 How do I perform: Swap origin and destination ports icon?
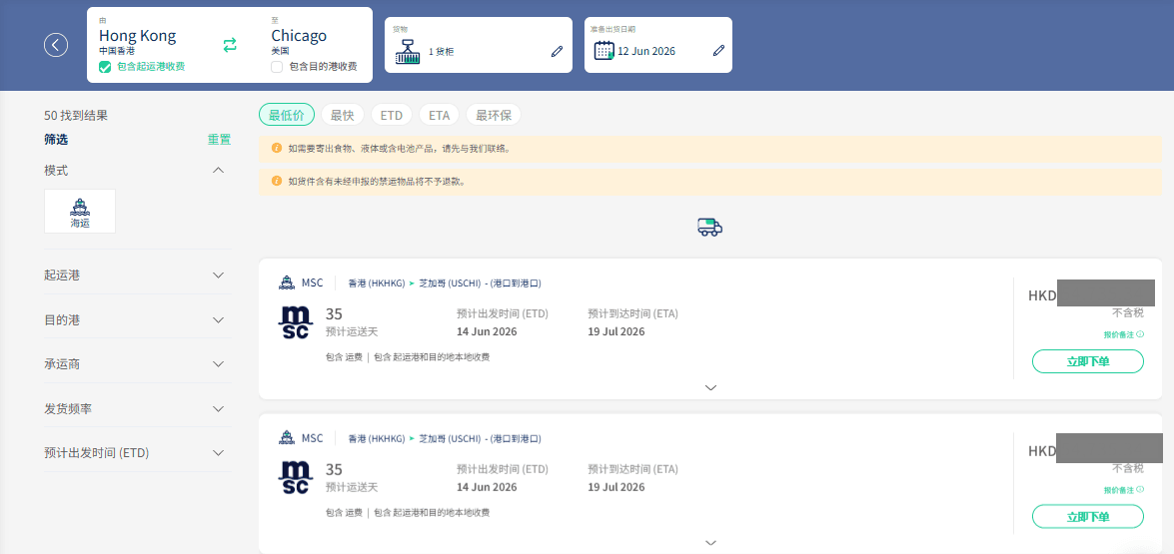[230, 45]
